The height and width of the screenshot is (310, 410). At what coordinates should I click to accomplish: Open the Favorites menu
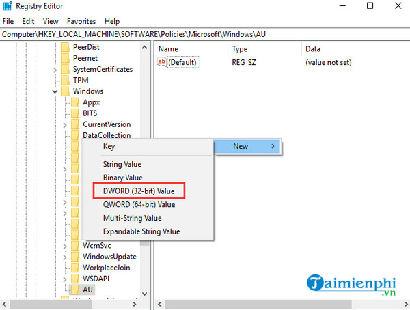point(81,21)
